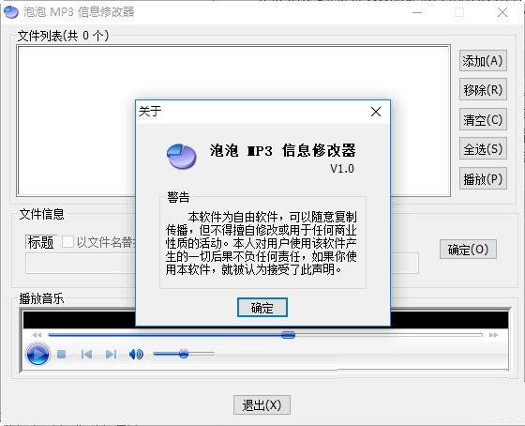Click the rewind double-arrow icon
Viewport: 525px width, 426px height.
(37, 335)
